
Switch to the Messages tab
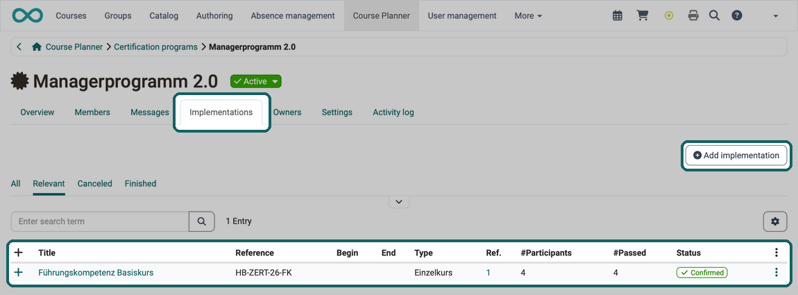150,112
